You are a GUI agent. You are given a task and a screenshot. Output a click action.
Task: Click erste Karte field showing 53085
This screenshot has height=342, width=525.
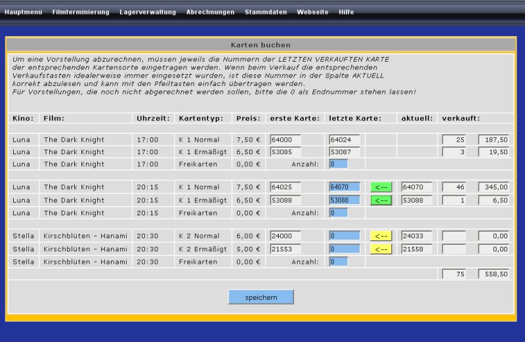tap(285, 152)
